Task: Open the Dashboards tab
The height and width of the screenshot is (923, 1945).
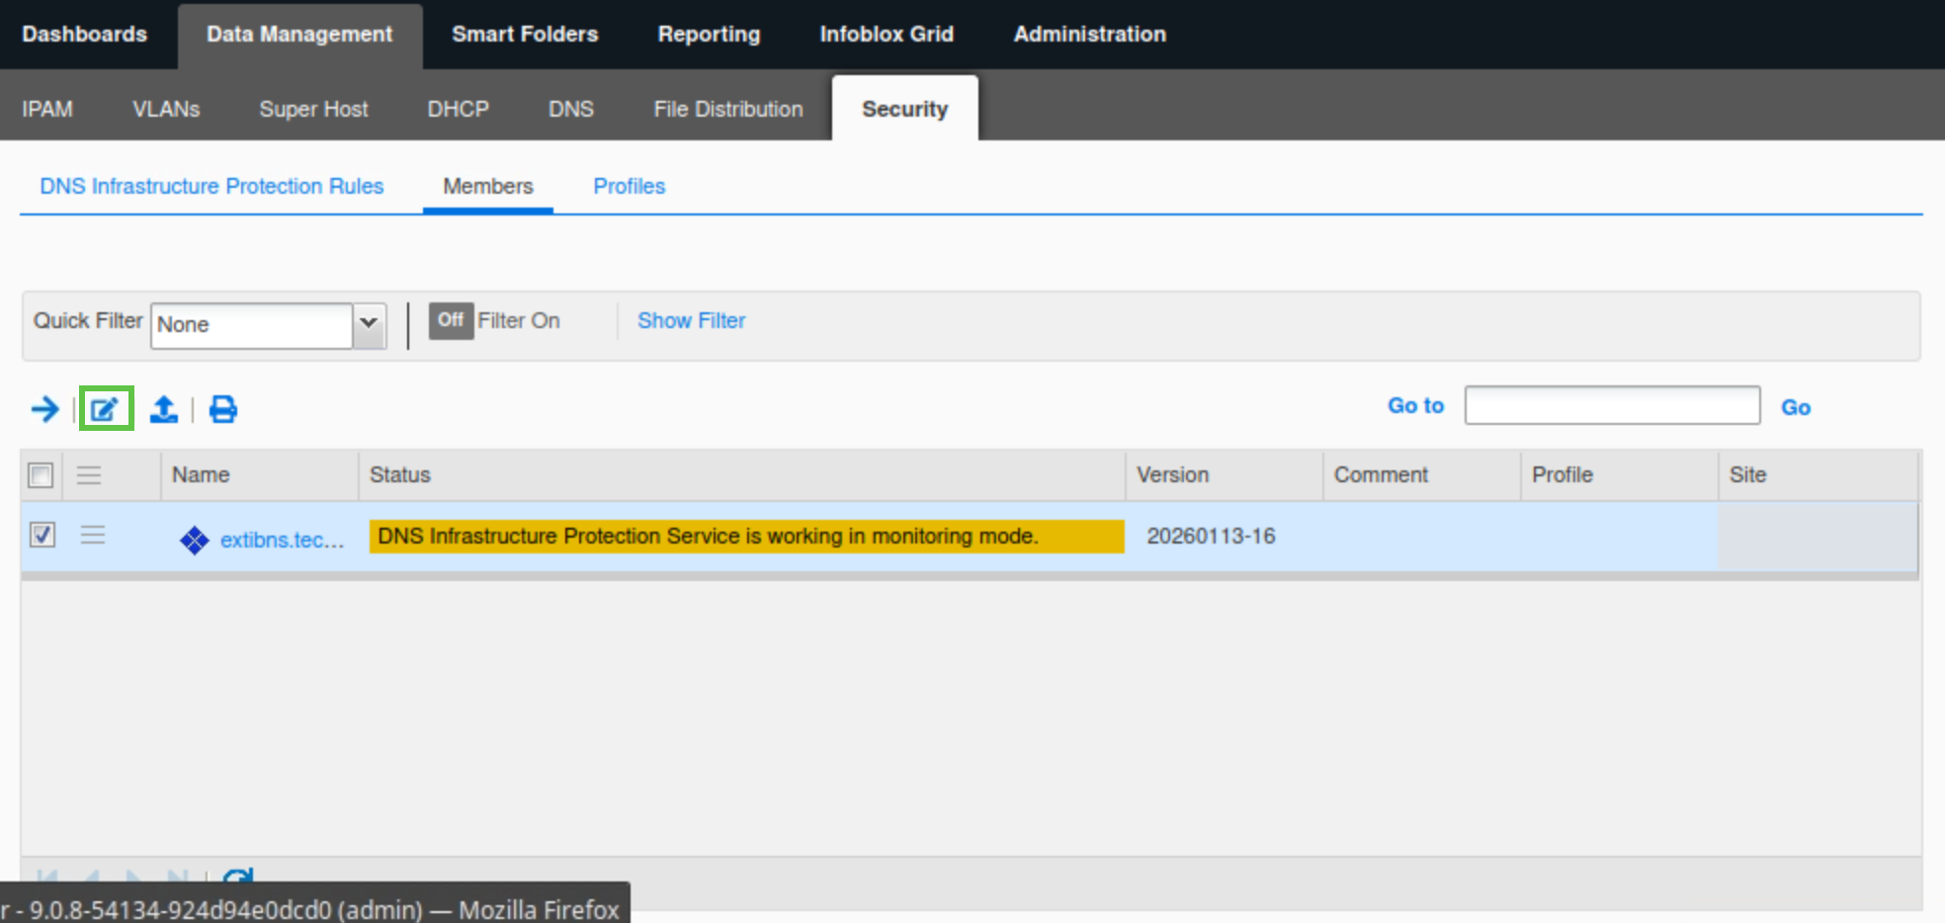Action: pos(85,35)
